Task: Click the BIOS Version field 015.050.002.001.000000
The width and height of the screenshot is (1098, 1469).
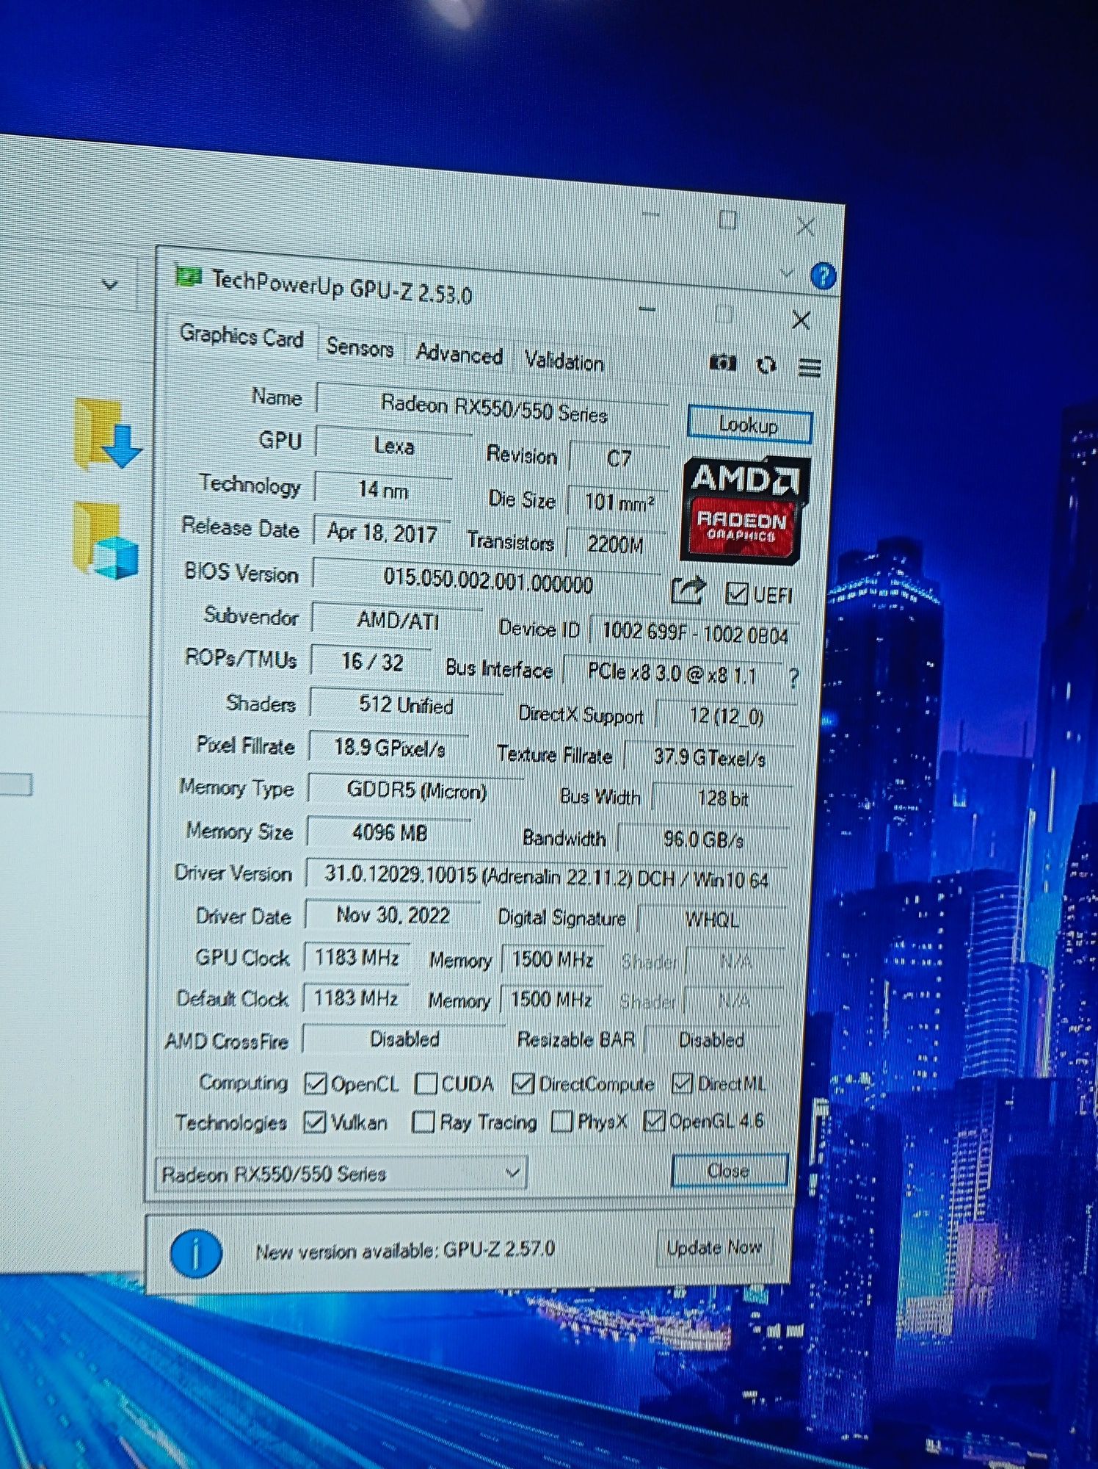Action: click(487, 580)
